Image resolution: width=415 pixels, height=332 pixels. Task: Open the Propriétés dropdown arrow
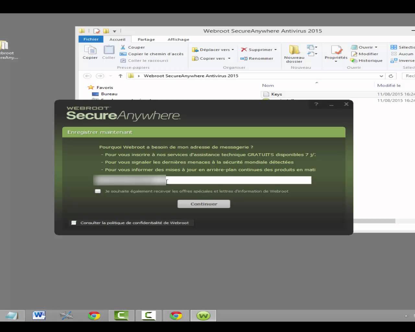click(336, 62)
